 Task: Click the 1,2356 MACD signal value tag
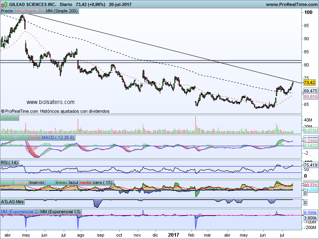pos(311,141)
